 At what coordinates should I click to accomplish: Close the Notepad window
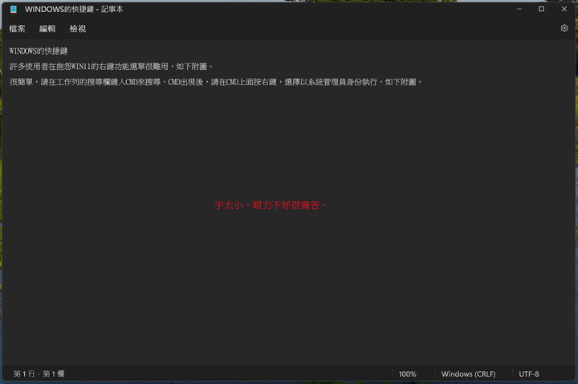tap(564, 9)
